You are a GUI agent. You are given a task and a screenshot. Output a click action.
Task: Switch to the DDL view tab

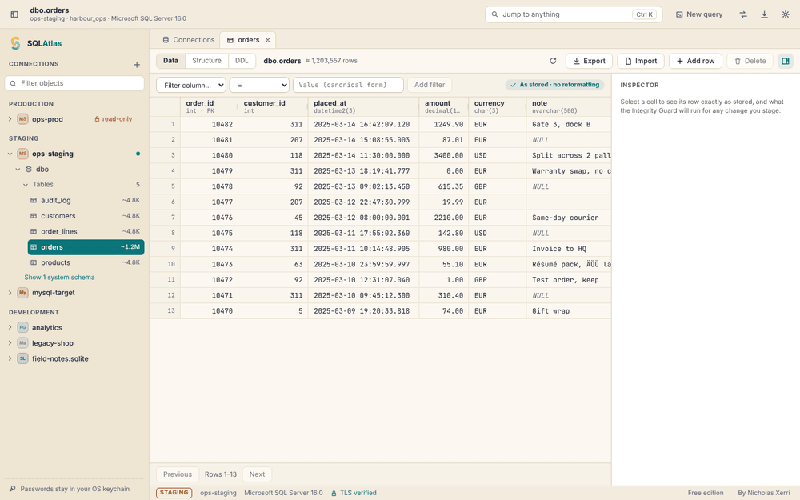coord(242,61)
